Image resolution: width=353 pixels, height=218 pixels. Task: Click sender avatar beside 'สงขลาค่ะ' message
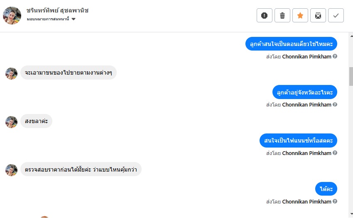click(11, 122)
